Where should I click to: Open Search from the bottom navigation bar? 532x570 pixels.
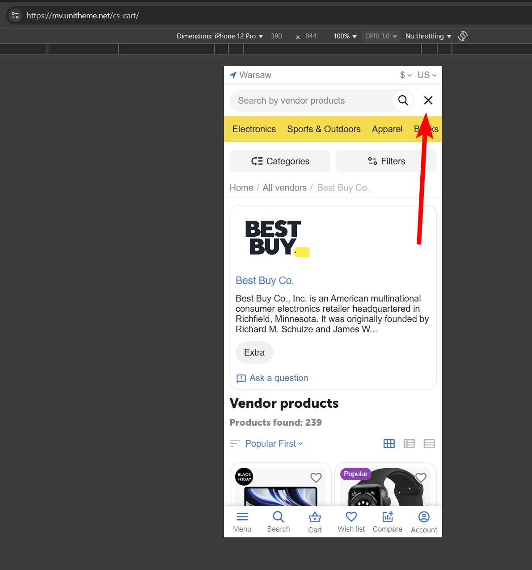(x=279, y=522)
